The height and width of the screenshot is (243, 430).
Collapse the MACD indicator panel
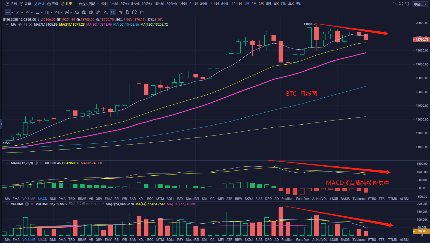[x=7, y=163]
